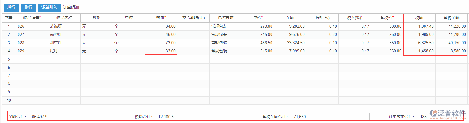Viewport: 469px width, 123px height.
Task: Click tax amount cell 1,989.00
Action: click(x=419, y=35)
